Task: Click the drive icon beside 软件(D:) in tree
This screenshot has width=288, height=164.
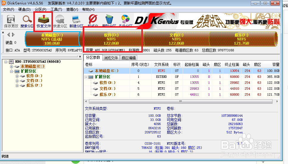Action: tap(23, 76)
